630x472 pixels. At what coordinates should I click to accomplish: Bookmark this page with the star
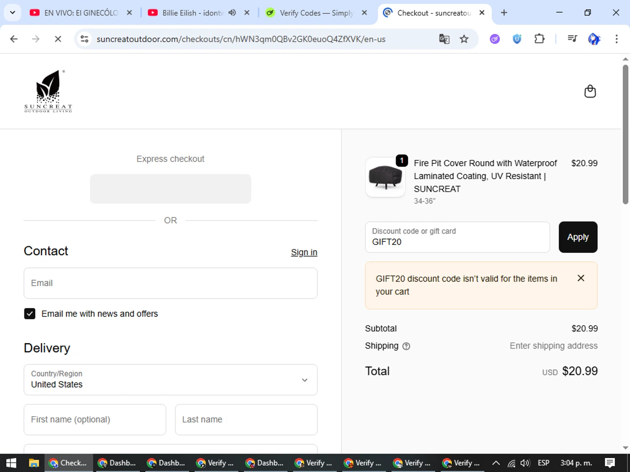[x=464, y=39]
